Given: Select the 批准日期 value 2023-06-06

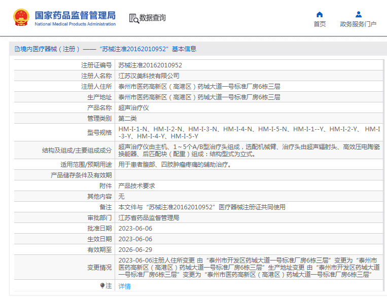Looking at the screenshot, I should point(135,228).
